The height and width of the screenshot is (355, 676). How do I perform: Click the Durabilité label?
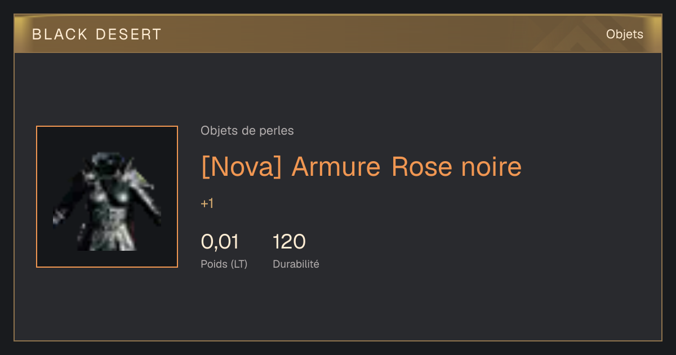click(296, 264)
